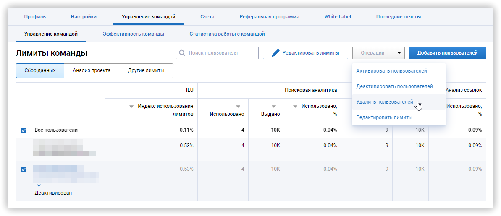The width and height of the screenshot is (501, 216).
Task: Switch to Эффективность команды sub-tab
Action: coord(134,34)
